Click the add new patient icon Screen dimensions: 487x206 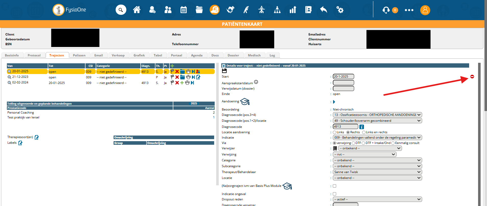point(152,10)
